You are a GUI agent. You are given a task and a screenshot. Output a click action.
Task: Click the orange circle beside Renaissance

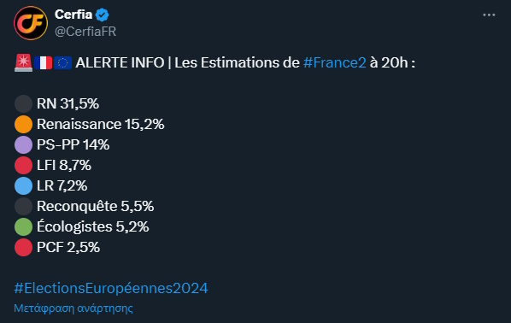point(23,124)
